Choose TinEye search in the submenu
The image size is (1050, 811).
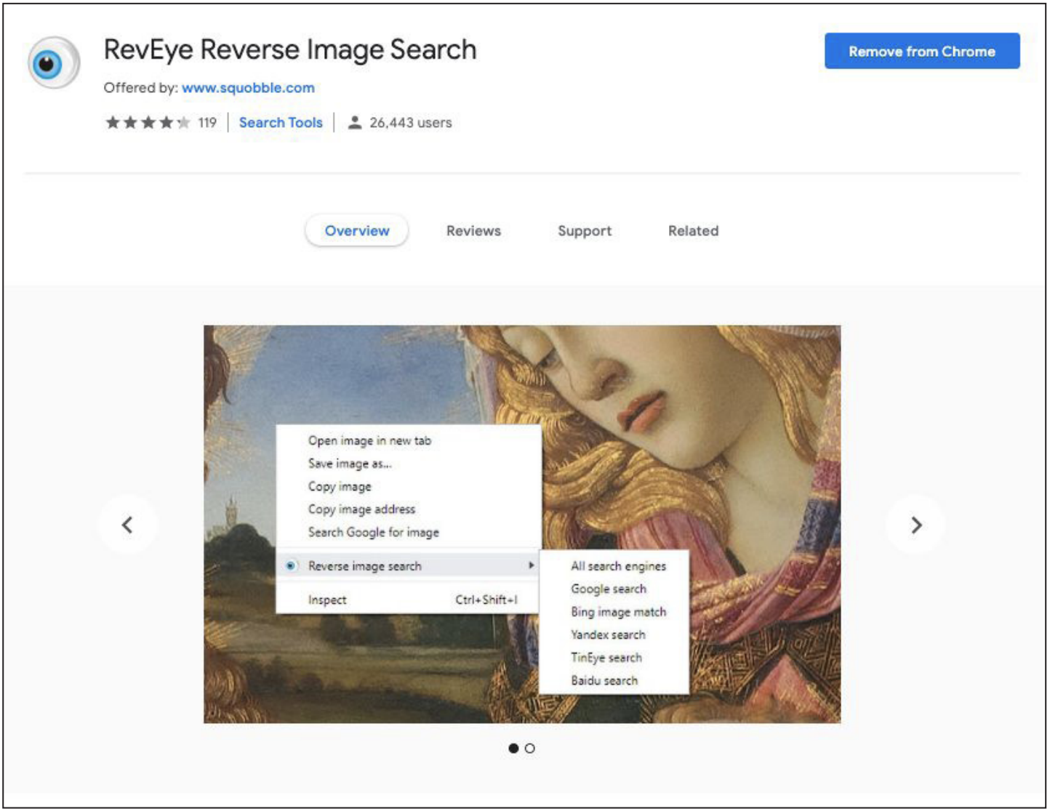(606, 658)
